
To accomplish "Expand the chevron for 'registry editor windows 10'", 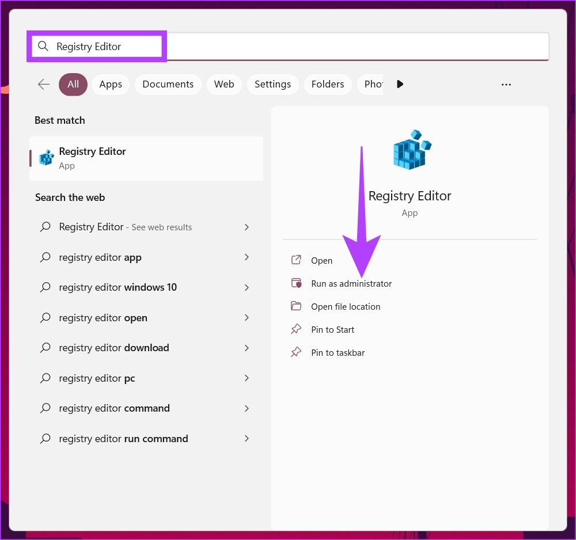I will (x=247, y=287).
